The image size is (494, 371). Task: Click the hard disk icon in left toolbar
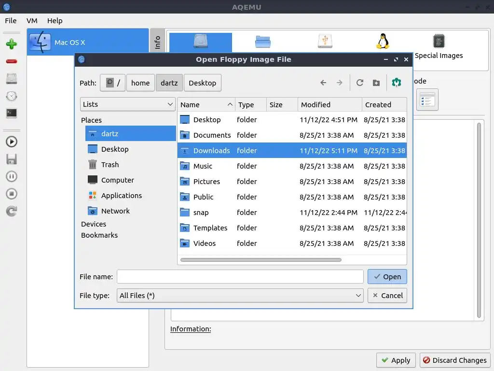[x=12, y=79]
